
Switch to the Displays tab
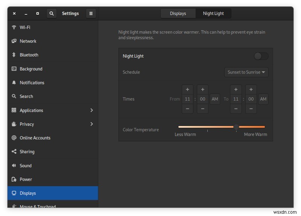click(178, 14)
